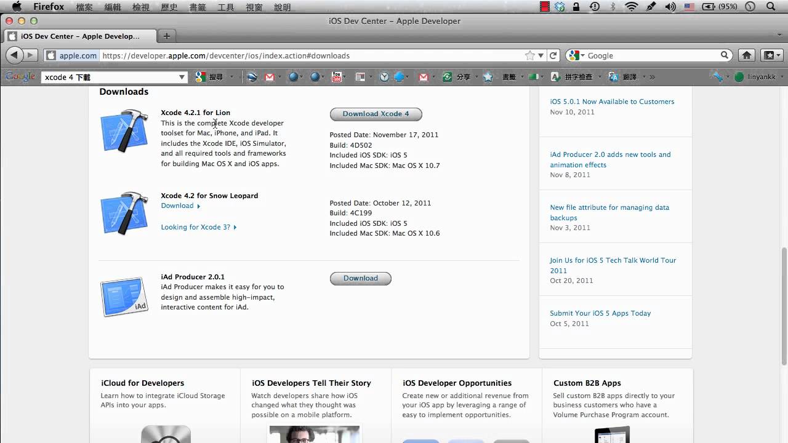
Task: Open the 歷史 (History) menu
Action: pos(169,7)
